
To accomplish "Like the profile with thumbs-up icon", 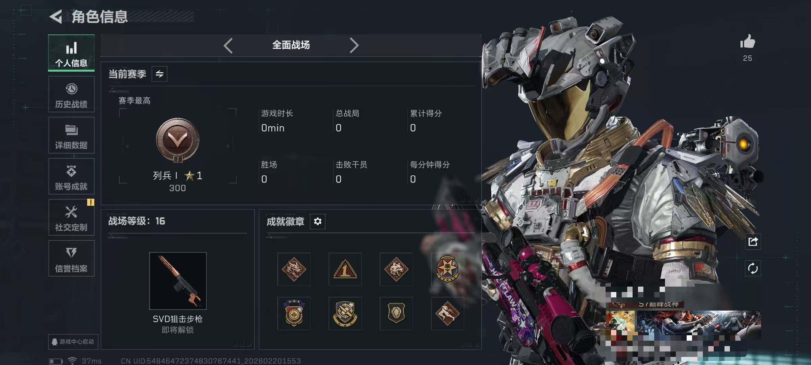I will click(x=747, y=42).
